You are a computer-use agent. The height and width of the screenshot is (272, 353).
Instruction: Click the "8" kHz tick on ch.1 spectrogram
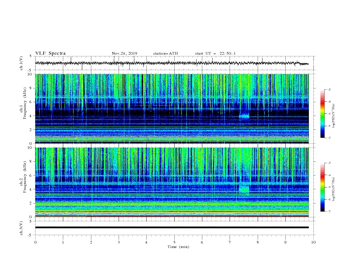pos(31,88)
